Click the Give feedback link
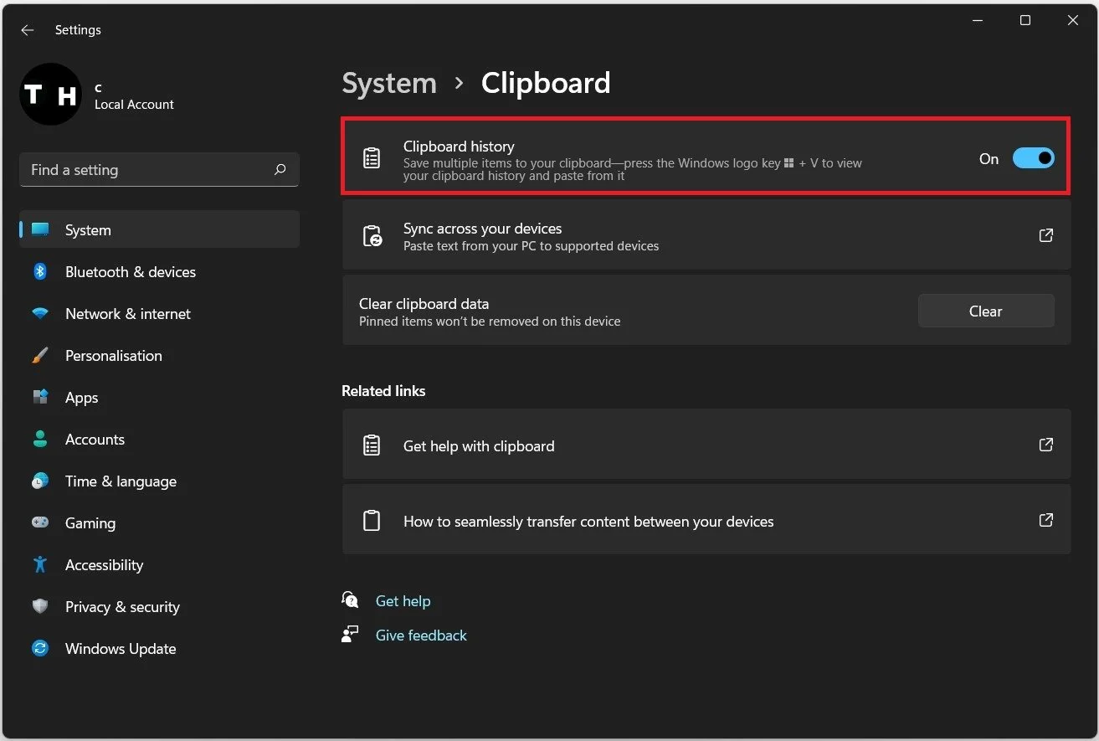Screen dimensions: 1099x741 coord(421,635)
